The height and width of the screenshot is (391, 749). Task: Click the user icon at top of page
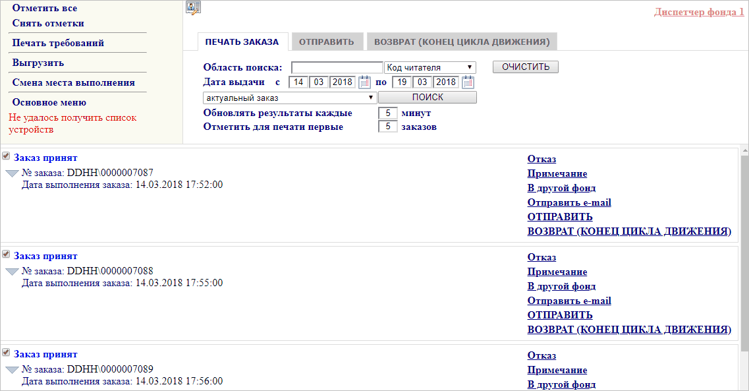coord(193,7)
